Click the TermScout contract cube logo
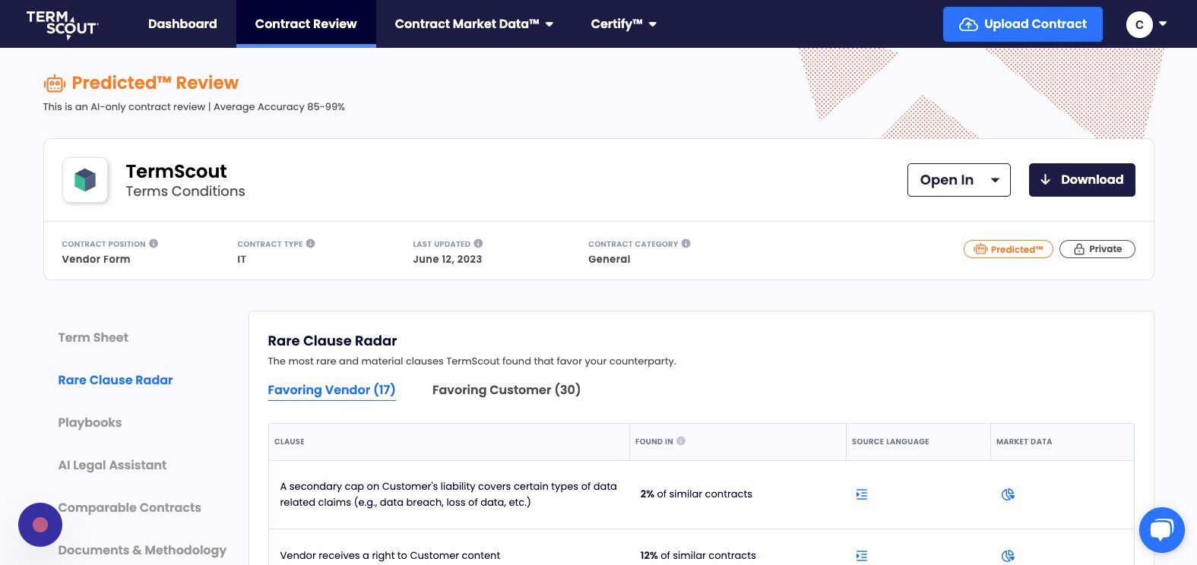Image resolution: width=1197 pixels, height=565 pixels. pos(85,180)
